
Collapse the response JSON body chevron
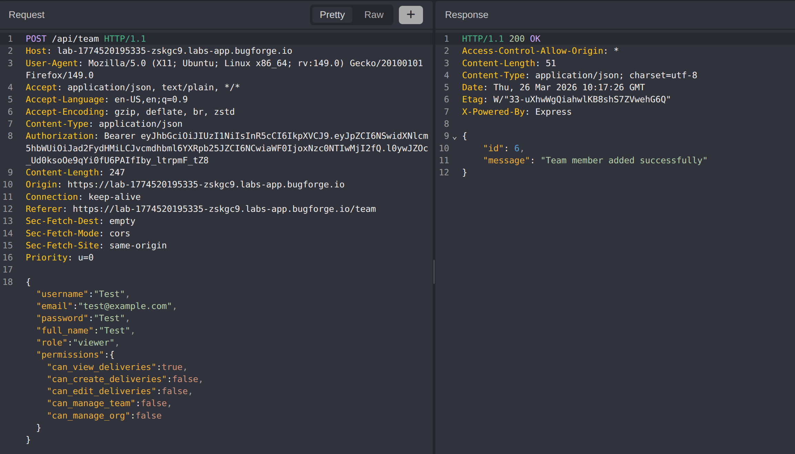tap(455, 137)
